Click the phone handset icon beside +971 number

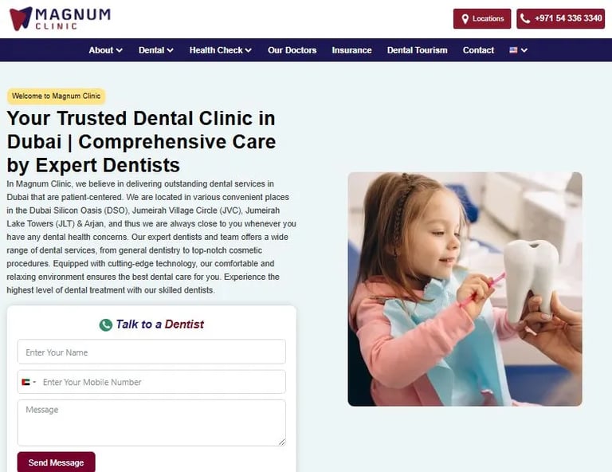(x=525, y=19)
